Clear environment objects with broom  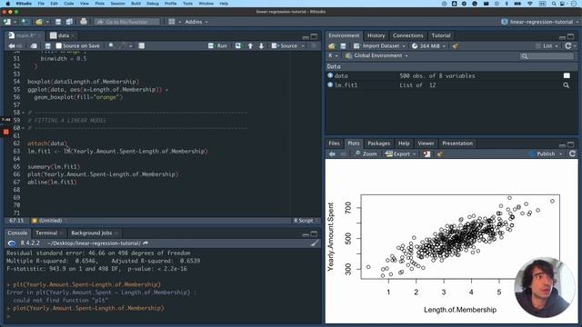(455, 46)
